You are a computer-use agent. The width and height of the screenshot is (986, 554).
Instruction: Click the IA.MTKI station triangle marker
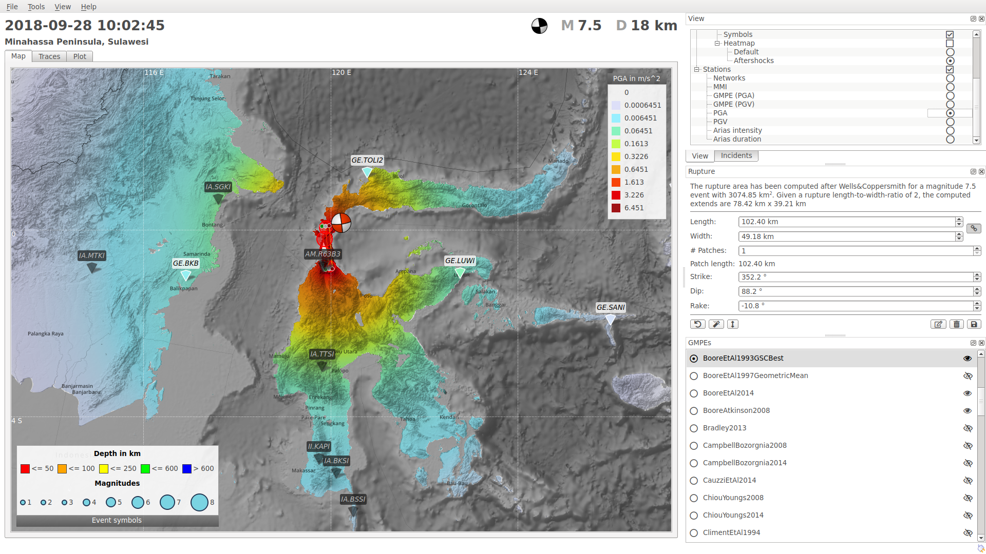(x=92, y=267)
